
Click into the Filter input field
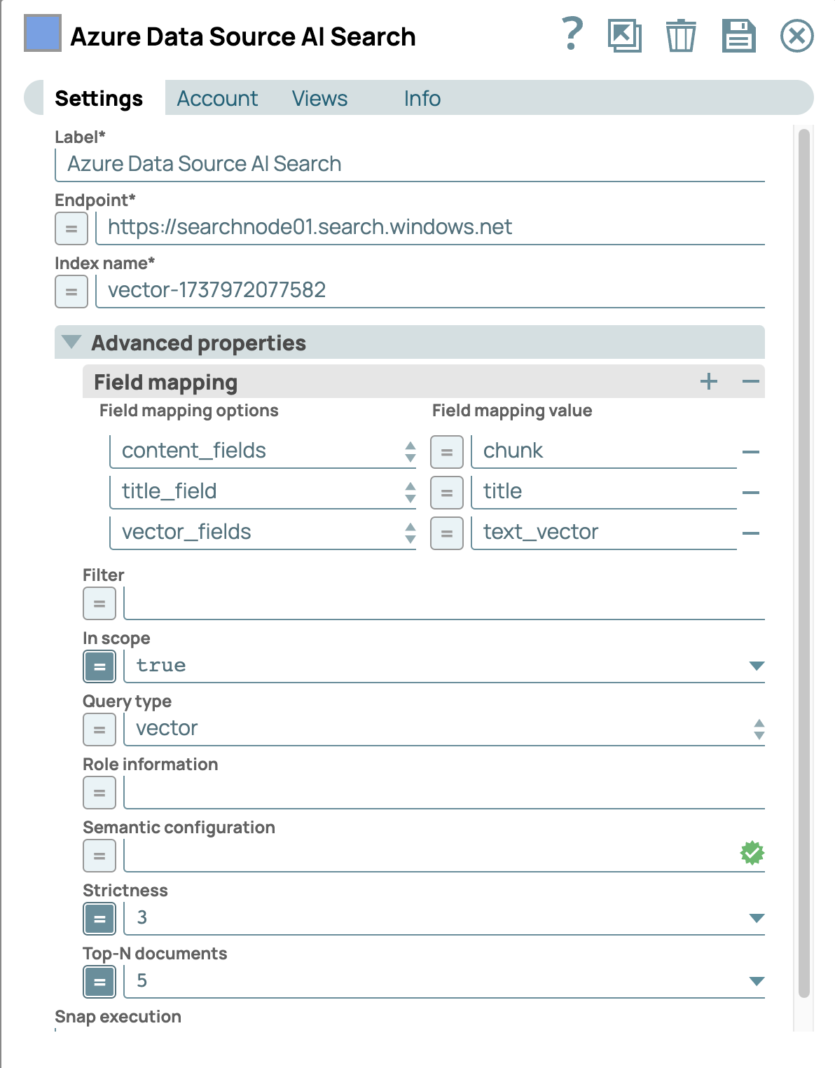[444, 603]
